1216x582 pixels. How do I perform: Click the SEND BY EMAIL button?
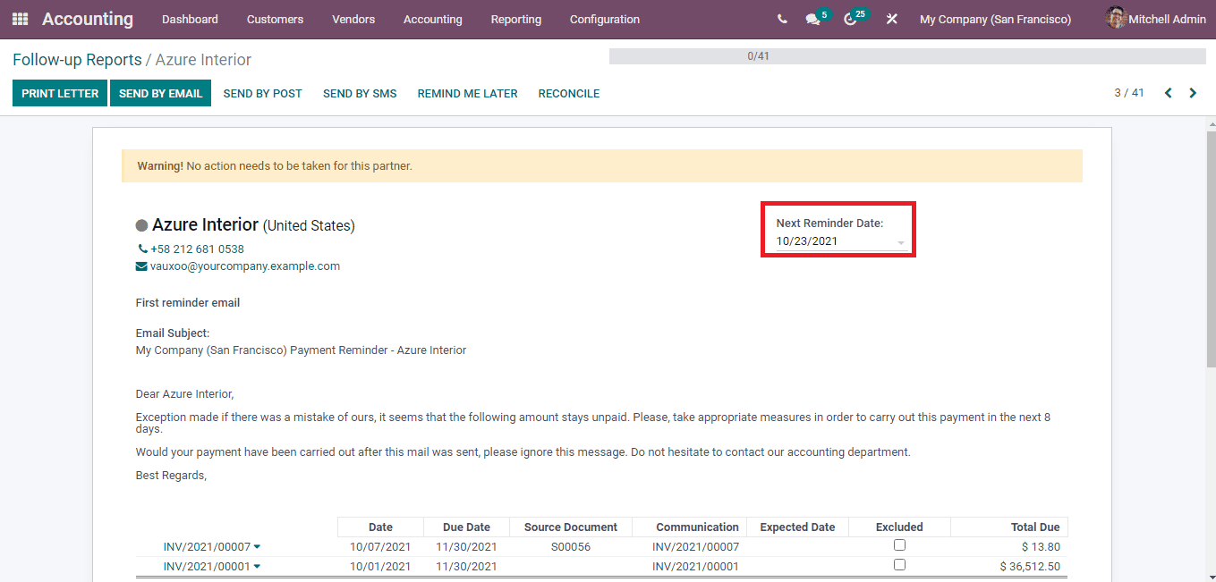pyautogui.click(x=160, y=93)
